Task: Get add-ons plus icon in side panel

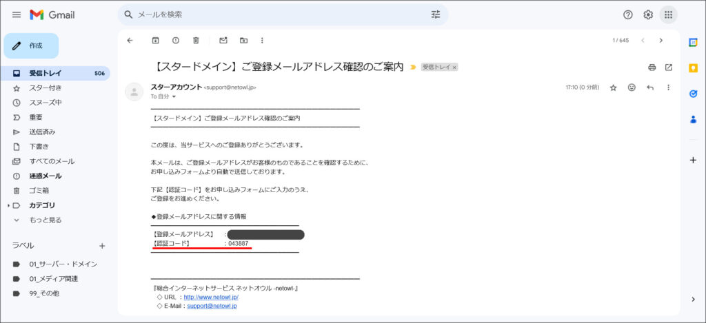Action: click(694, 160)
